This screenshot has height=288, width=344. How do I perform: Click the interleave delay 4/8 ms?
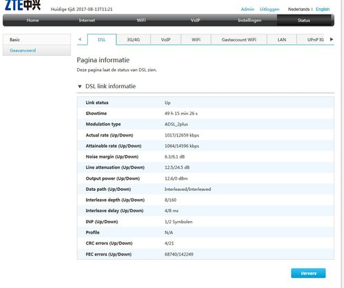(x=171, y=211)
